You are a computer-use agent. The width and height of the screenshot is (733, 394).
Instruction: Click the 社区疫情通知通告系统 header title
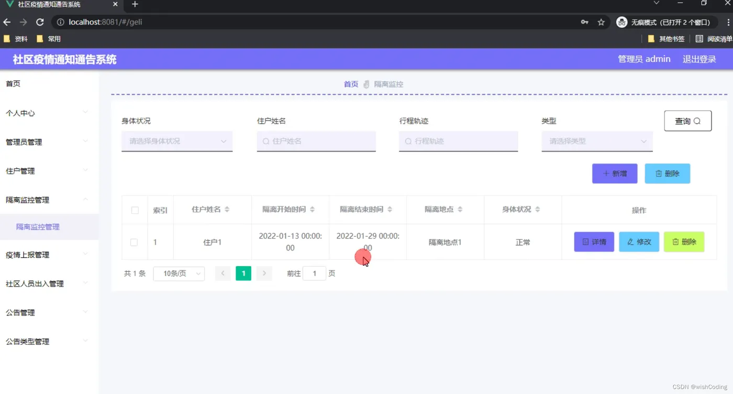point(65,60)
